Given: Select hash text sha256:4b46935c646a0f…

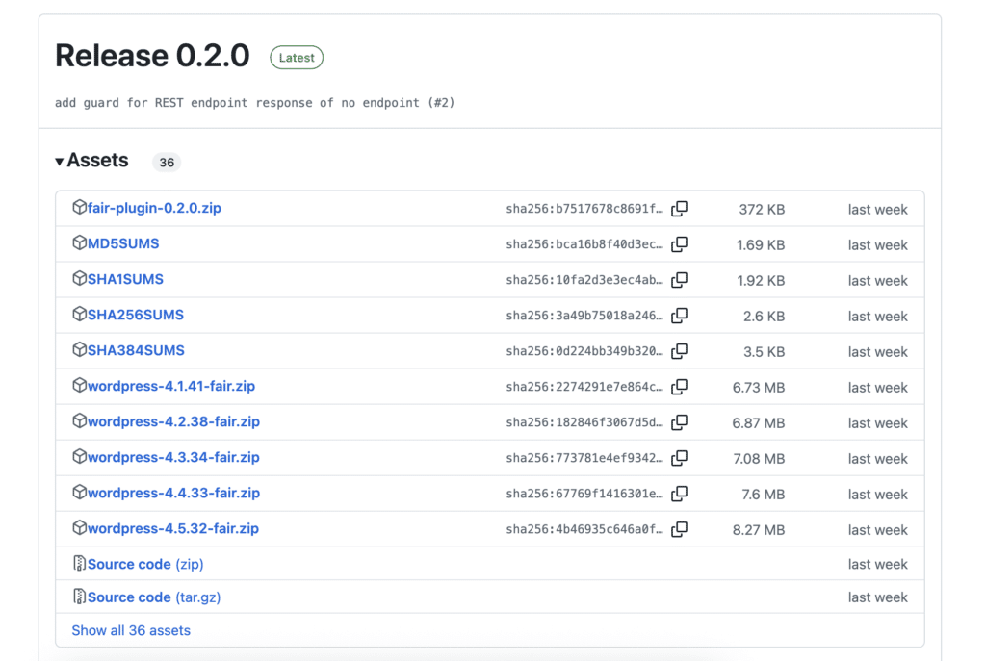Looking at the screenshot, I should 584,530.
